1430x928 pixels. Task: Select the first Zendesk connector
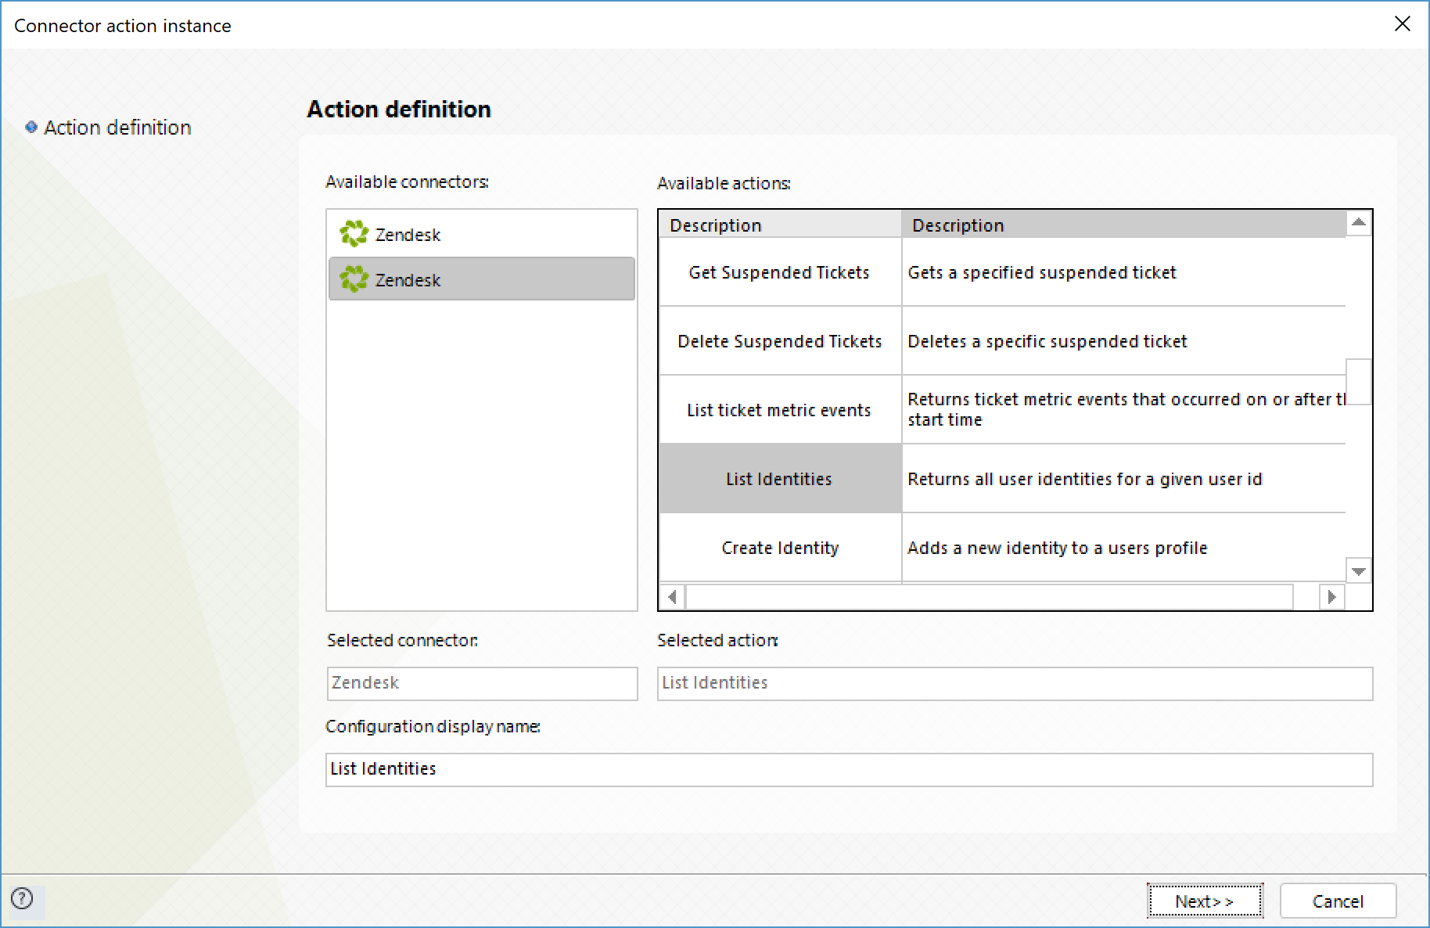481,234
